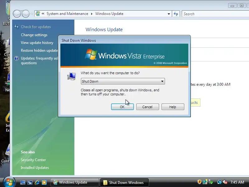Click the Check for updates arrows icon
Screen dimensions: 249x187
(16, 26)
